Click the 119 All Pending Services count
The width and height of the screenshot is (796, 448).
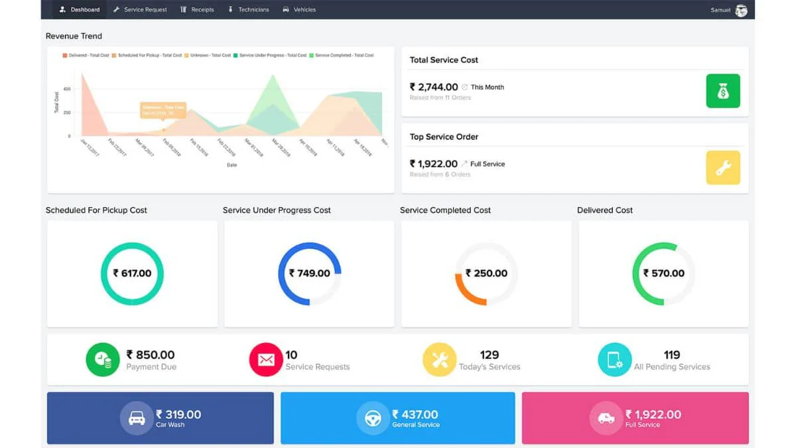(672, 355)
